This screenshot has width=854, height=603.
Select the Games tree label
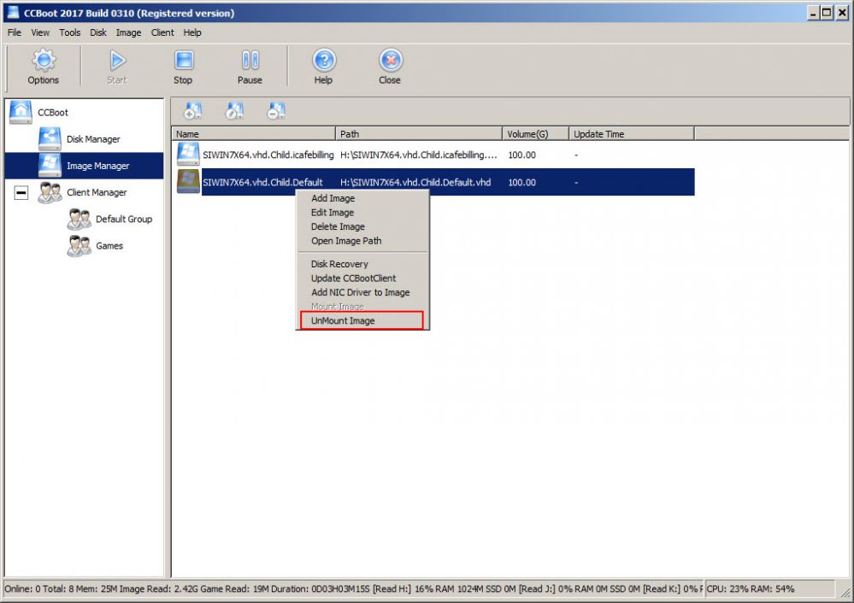[109, 245]
